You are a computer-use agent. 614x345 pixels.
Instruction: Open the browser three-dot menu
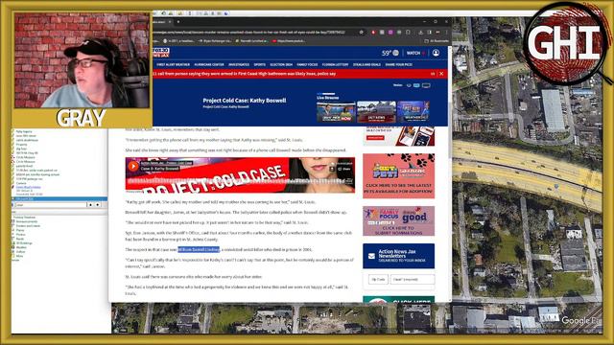tap(446, 32)
